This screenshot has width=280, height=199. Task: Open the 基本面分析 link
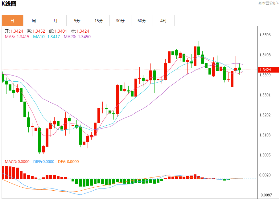[268, 3]
